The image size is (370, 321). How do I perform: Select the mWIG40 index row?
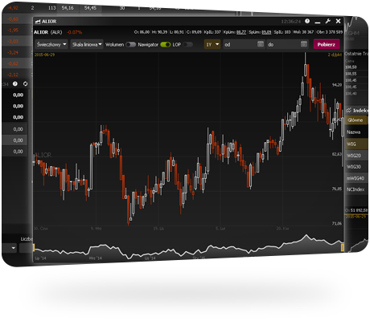[356, 178]
